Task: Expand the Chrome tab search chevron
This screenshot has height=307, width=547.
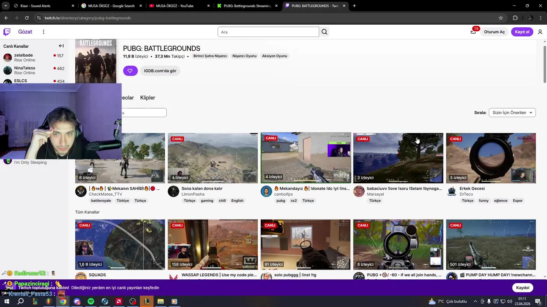Action: pos(6,6)
